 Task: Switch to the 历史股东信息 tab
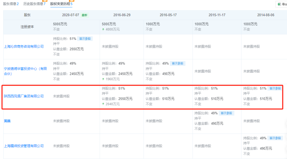tap(34, 4)
